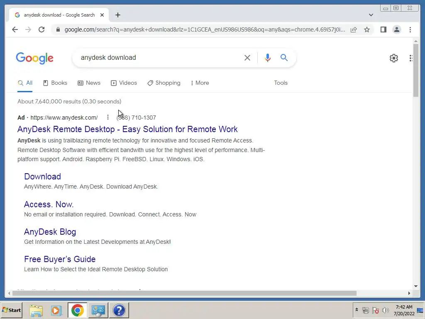
Task: Open control panel taskbar icon
Action: click(98, 310)
